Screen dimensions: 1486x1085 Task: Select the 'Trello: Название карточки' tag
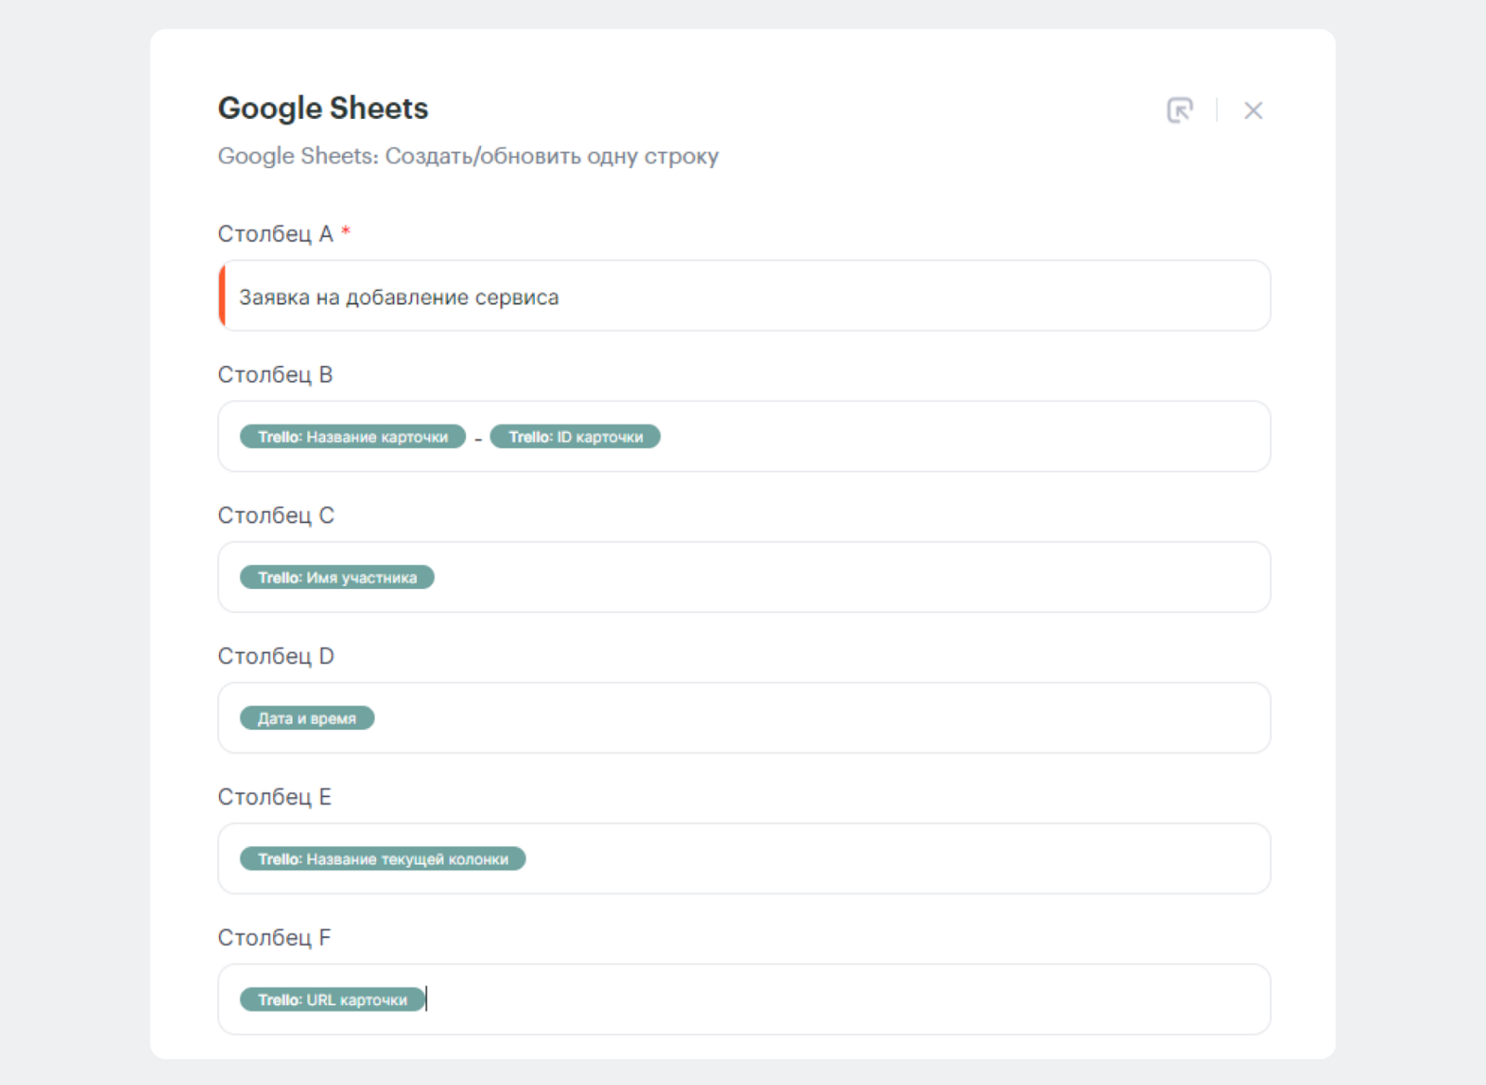353,437
